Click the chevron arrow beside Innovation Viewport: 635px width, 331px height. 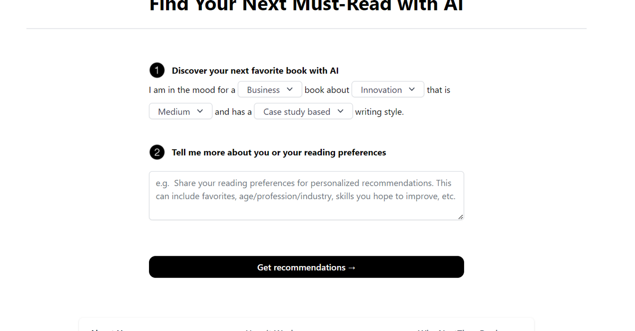click(x=412, y=90)
